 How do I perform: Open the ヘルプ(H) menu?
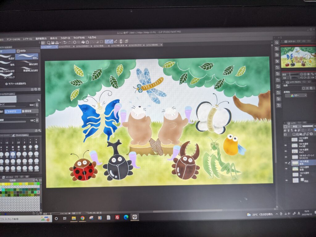(x=92, y=37)
